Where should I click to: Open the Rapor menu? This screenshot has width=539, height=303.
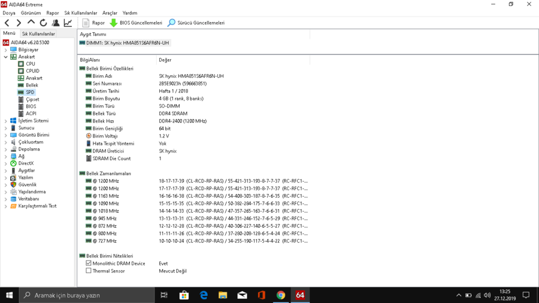pos(53,13)
